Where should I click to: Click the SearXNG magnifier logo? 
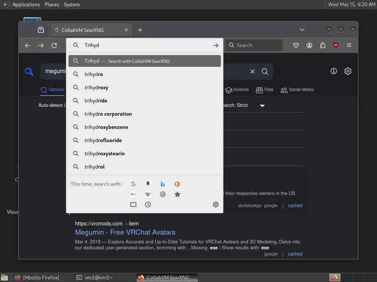tap(29, 72)
